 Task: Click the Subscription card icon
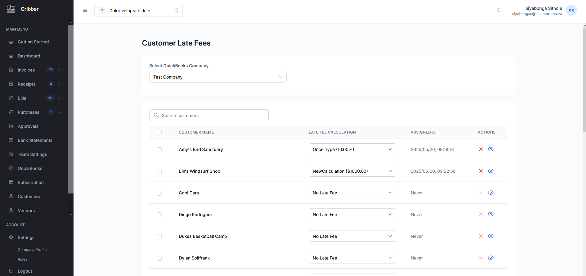click(x=11, y=182)
